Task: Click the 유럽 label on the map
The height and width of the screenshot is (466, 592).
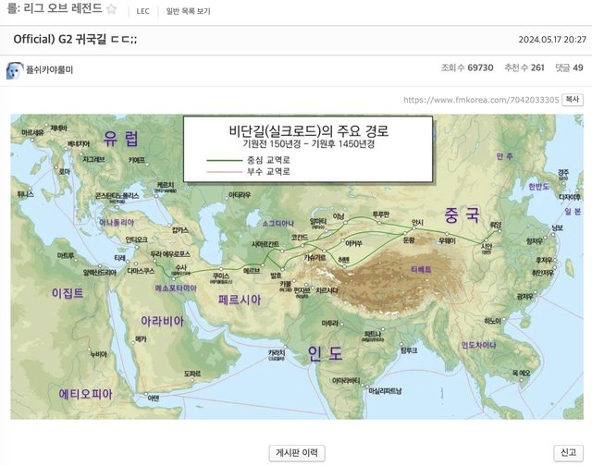Action: coord(121,139)
